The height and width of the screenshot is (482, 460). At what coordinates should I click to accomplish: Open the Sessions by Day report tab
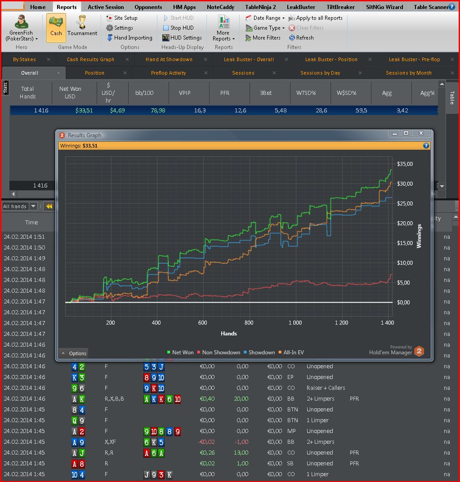(x=320, y=73)
